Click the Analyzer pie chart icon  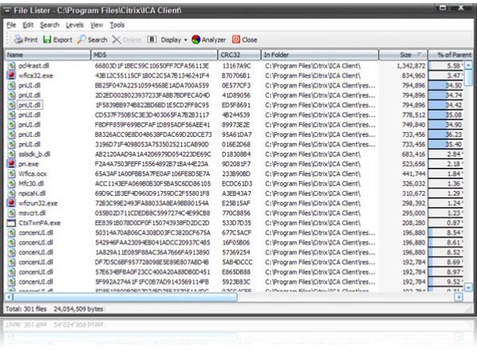[196, 39]
